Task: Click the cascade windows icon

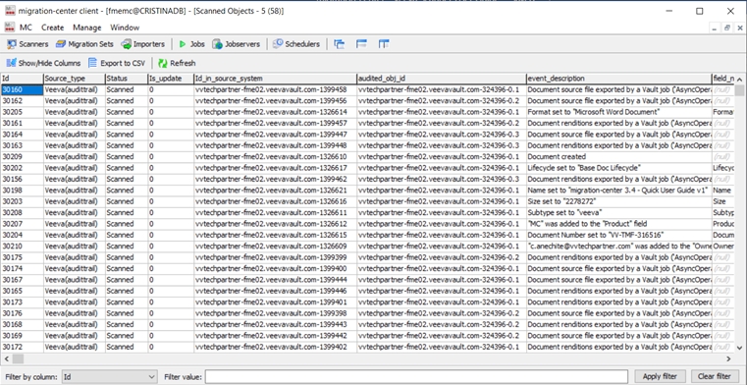Action: click(x=340, y=44)
